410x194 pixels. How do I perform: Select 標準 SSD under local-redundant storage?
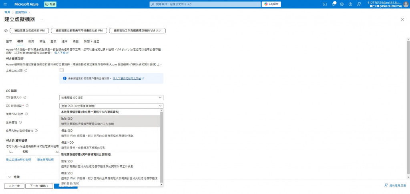pyautogui.click(x=110, y=133)
